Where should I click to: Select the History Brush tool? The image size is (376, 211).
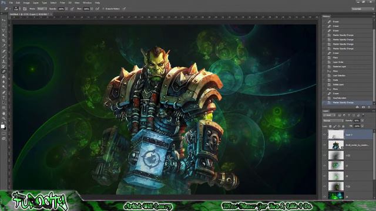tap(4, 66)
